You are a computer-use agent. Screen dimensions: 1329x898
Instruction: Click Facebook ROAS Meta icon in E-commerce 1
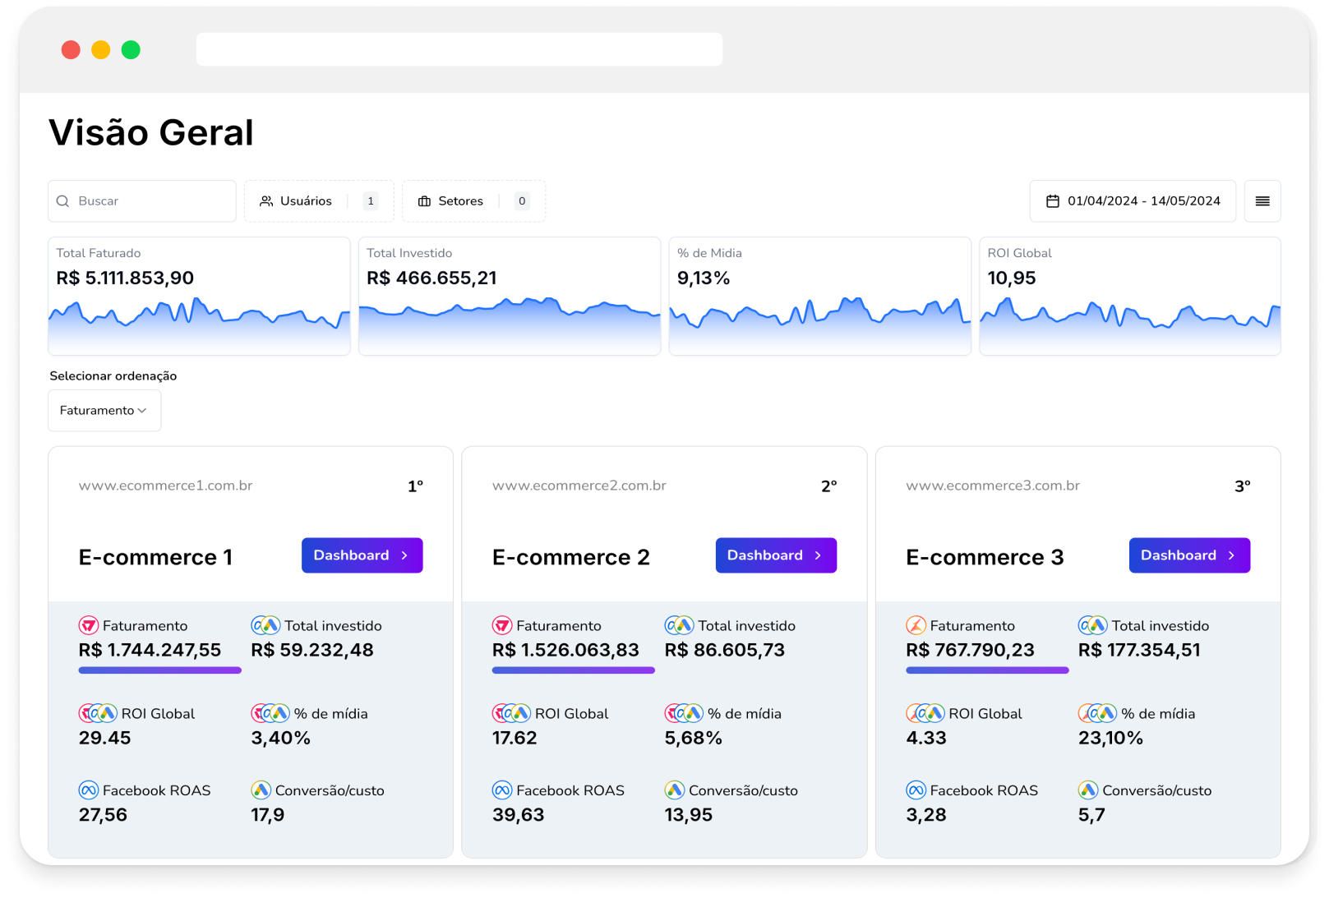tap(88, 790)
